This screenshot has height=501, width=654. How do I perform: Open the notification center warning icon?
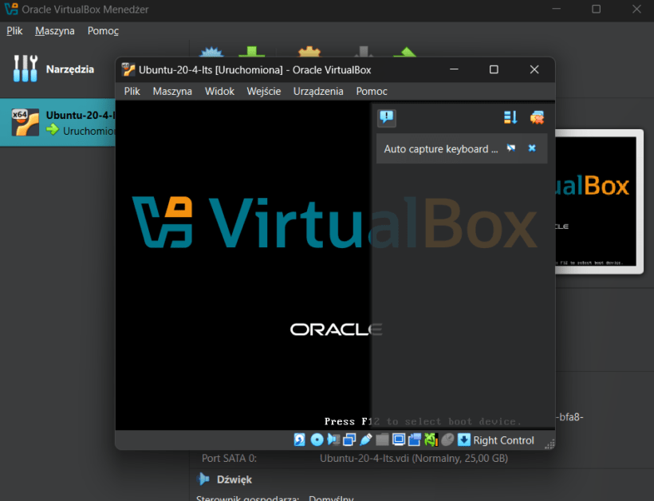click(x=388, y=117)
